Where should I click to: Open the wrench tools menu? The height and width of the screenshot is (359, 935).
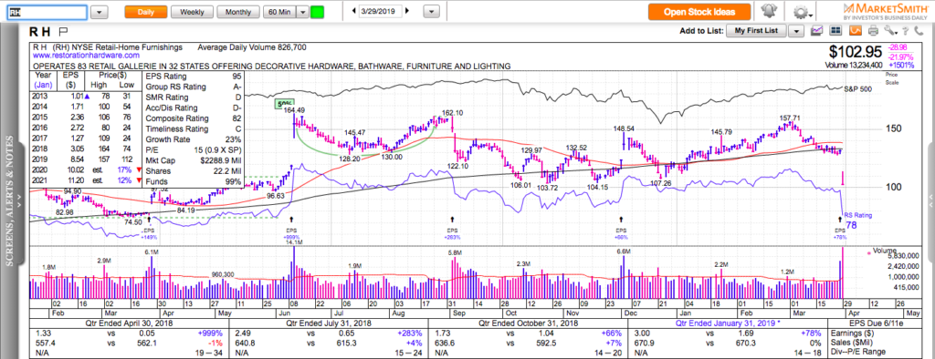(890, 30)
